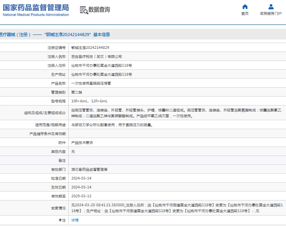Click the 备注 row label
Image resolution: width=286 pixels, height=228 pixels.
[x=62, y=161]
